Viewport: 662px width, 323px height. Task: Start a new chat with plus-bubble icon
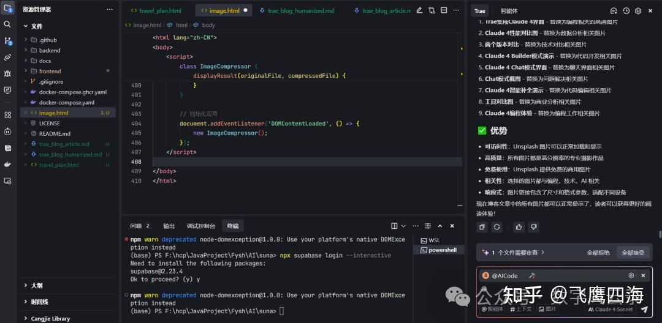tap(614, 11)
